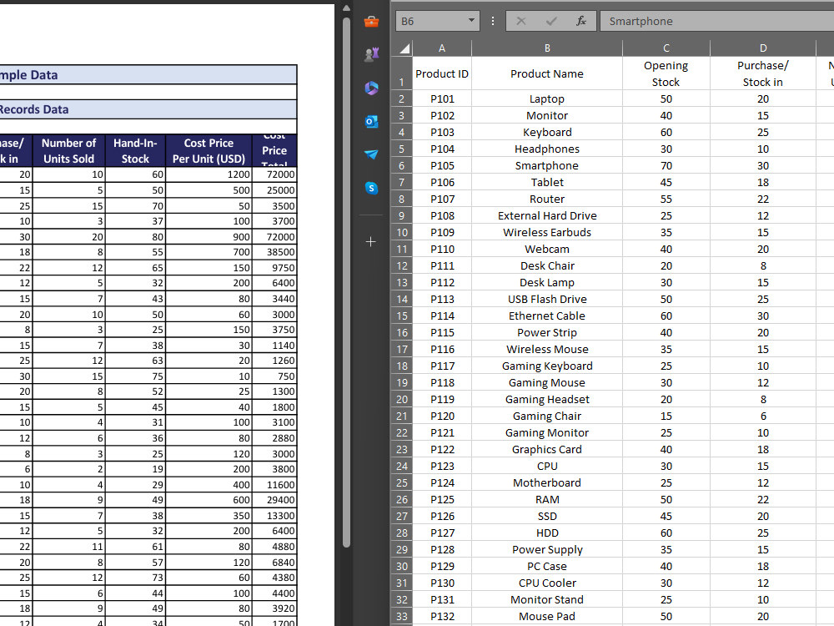Select the Laptop cell

tap(547, 99)
